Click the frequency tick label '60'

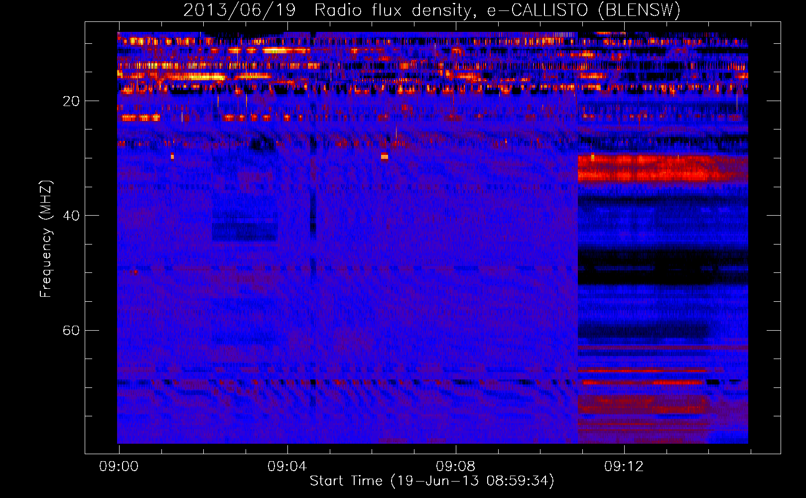(71, 330)
